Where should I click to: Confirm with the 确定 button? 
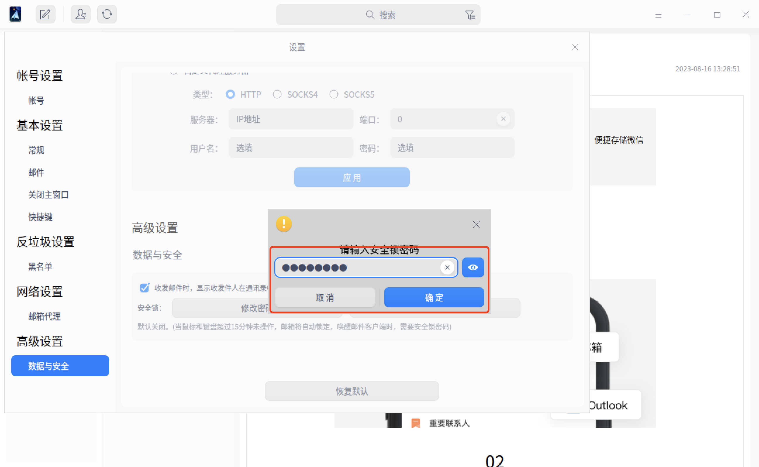[434, 297]
